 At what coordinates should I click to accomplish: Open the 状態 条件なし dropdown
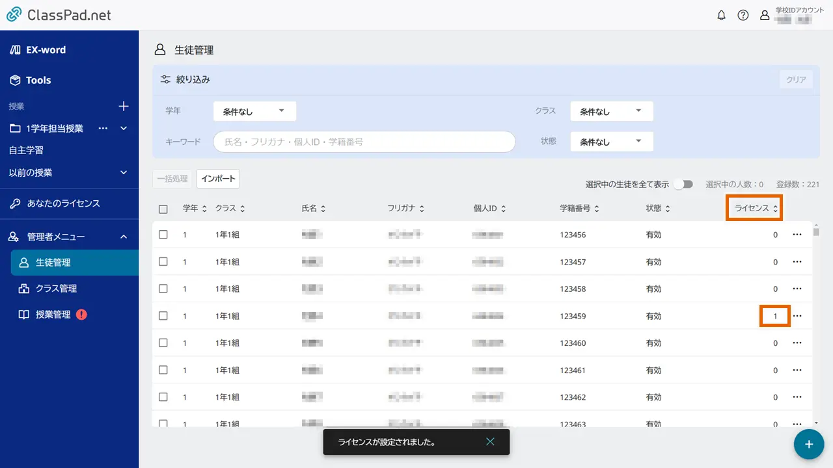(610, 141)
